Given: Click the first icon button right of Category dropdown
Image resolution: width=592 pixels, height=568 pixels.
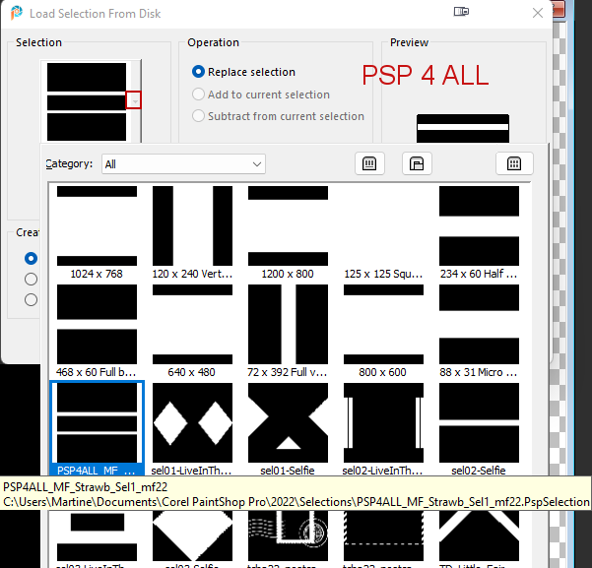Looking at the screenshot, I should point(369,163).
